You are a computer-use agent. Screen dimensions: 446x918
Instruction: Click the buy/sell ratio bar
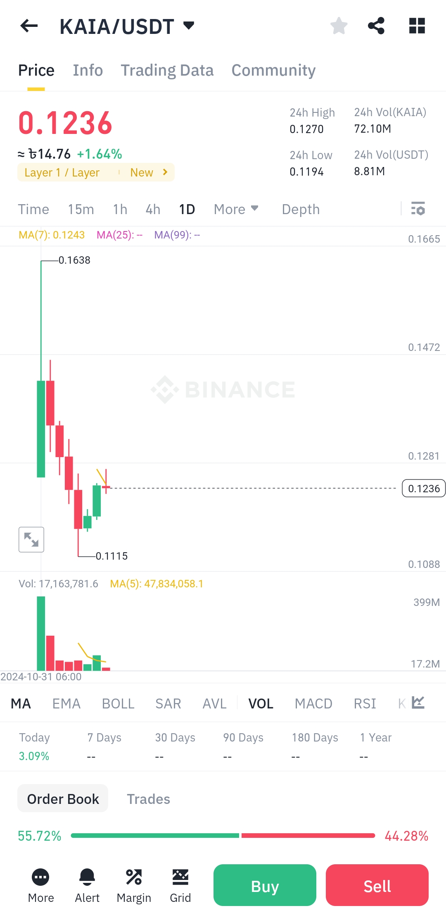coord(223,835)
